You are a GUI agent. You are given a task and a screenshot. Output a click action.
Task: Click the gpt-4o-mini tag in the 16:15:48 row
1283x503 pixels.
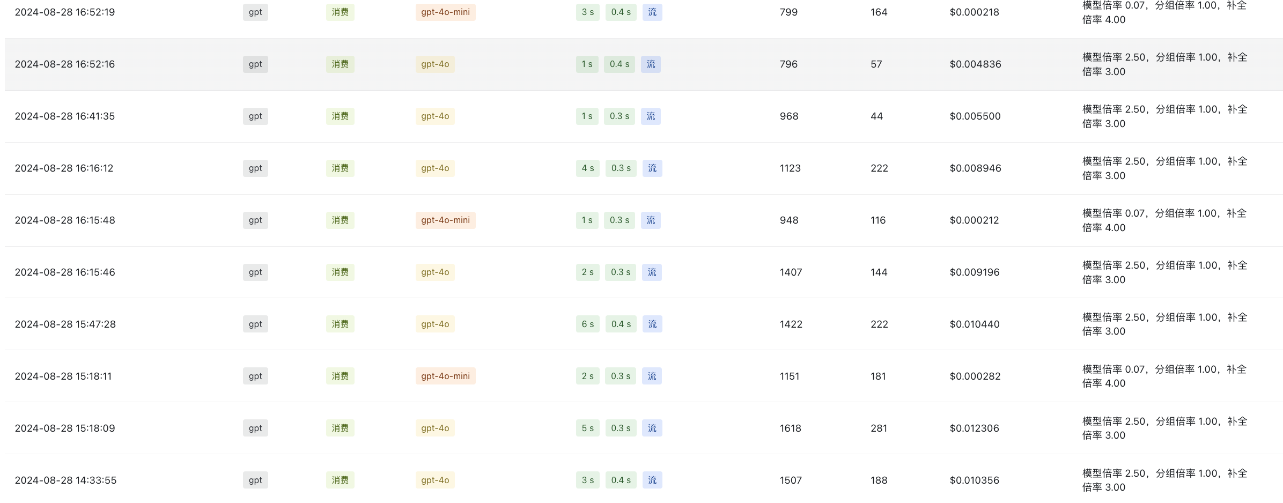click(x=445, y=220)
